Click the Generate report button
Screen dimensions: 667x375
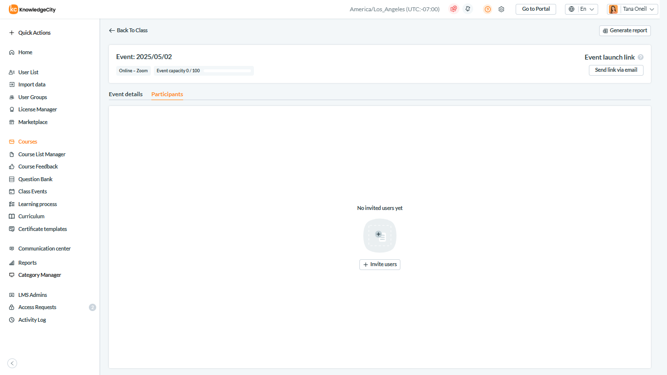[x=625, y=30]
